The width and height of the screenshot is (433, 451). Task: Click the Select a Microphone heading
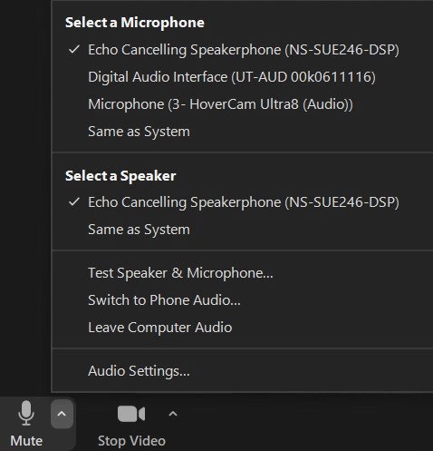[135, 23]
